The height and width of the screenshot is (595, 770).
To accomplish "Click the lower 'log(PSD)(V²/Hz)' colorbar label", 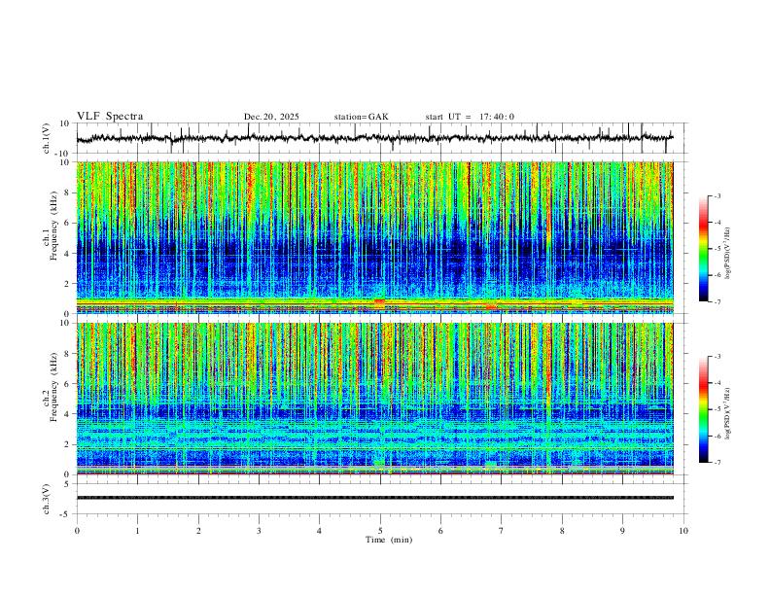I will (728, 413).
